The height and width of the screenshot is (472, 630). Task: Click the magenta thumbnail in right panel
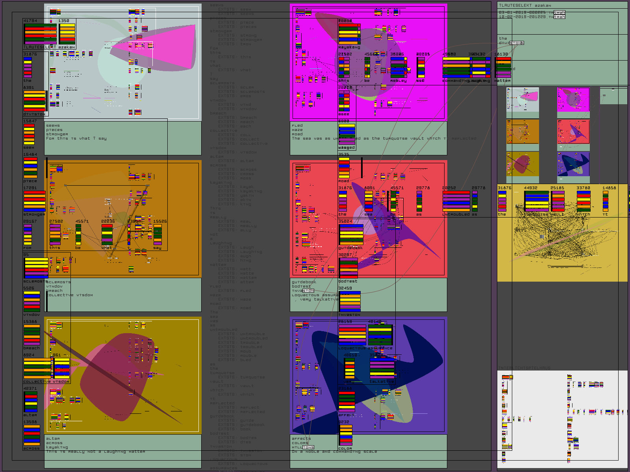coord(573,100)
